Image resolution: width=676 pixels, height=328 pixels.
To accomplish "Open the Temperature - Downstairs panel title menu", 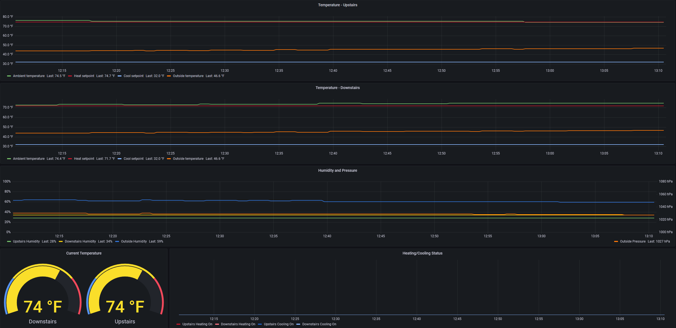I will click(x=337, y=88).
